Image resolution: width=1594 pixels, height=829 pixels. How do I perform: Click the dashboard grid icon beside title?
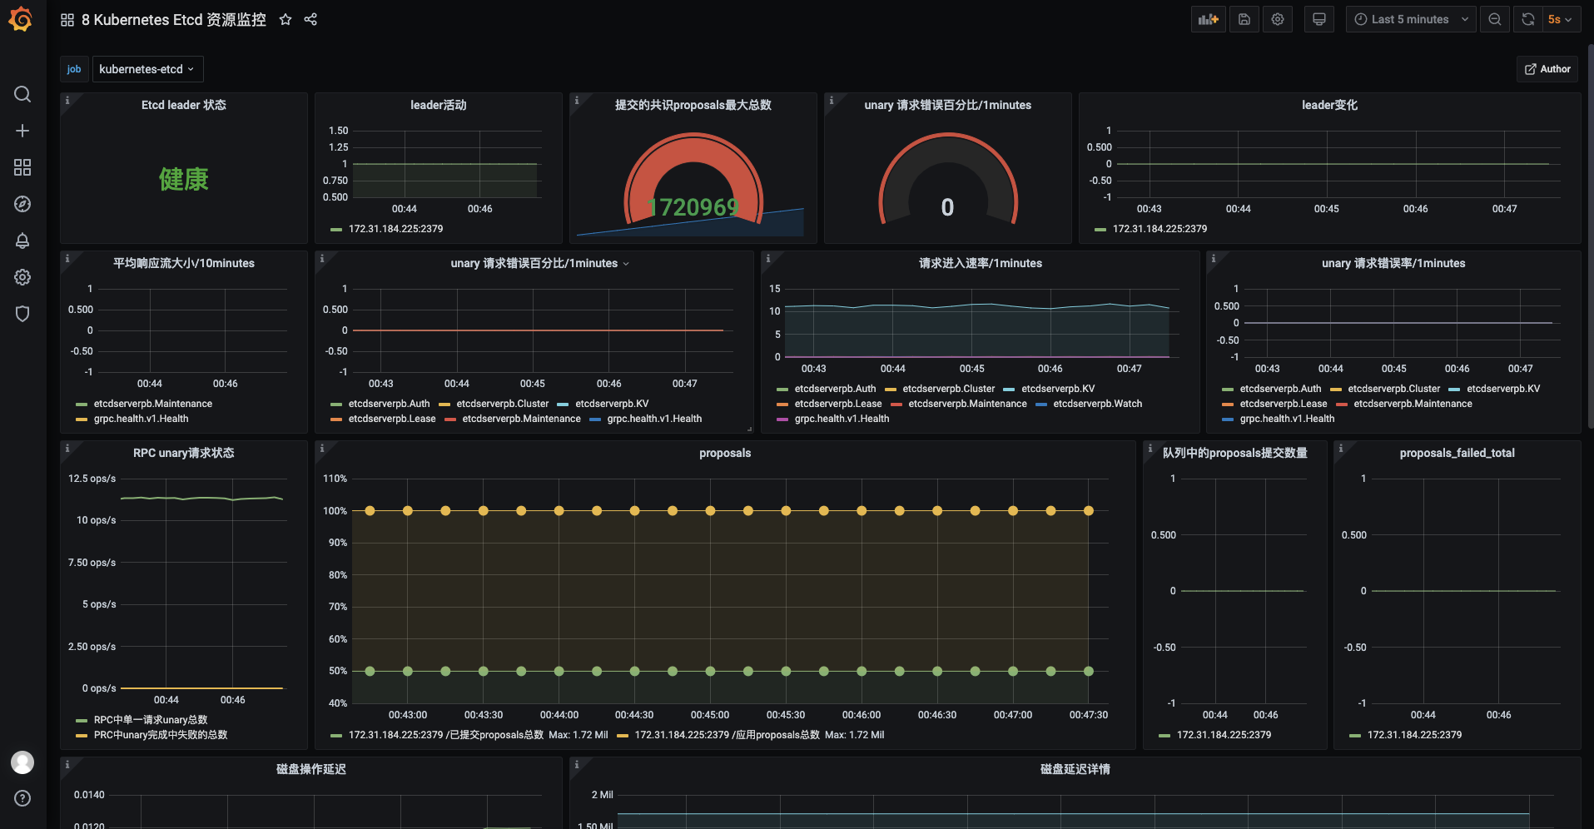pos(67,19)
